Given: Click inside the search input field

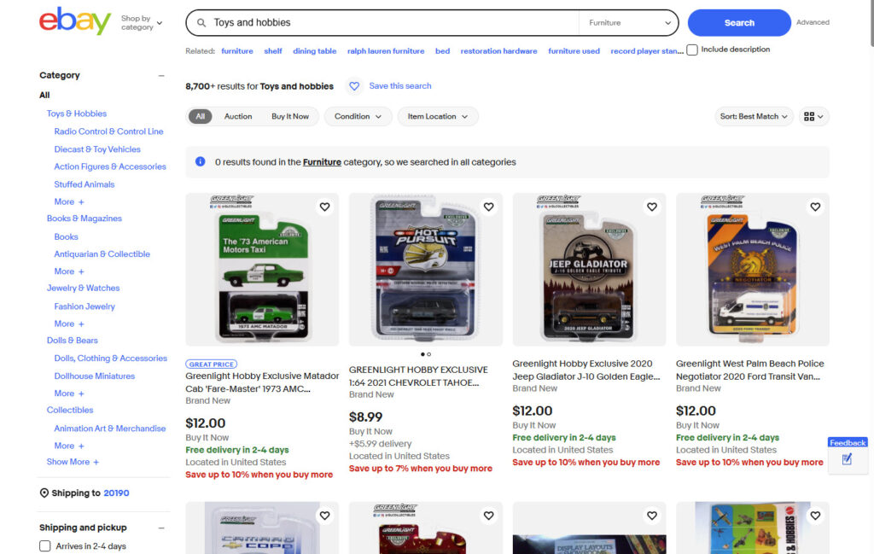Looking at the screenshot, I should (341, 22).
